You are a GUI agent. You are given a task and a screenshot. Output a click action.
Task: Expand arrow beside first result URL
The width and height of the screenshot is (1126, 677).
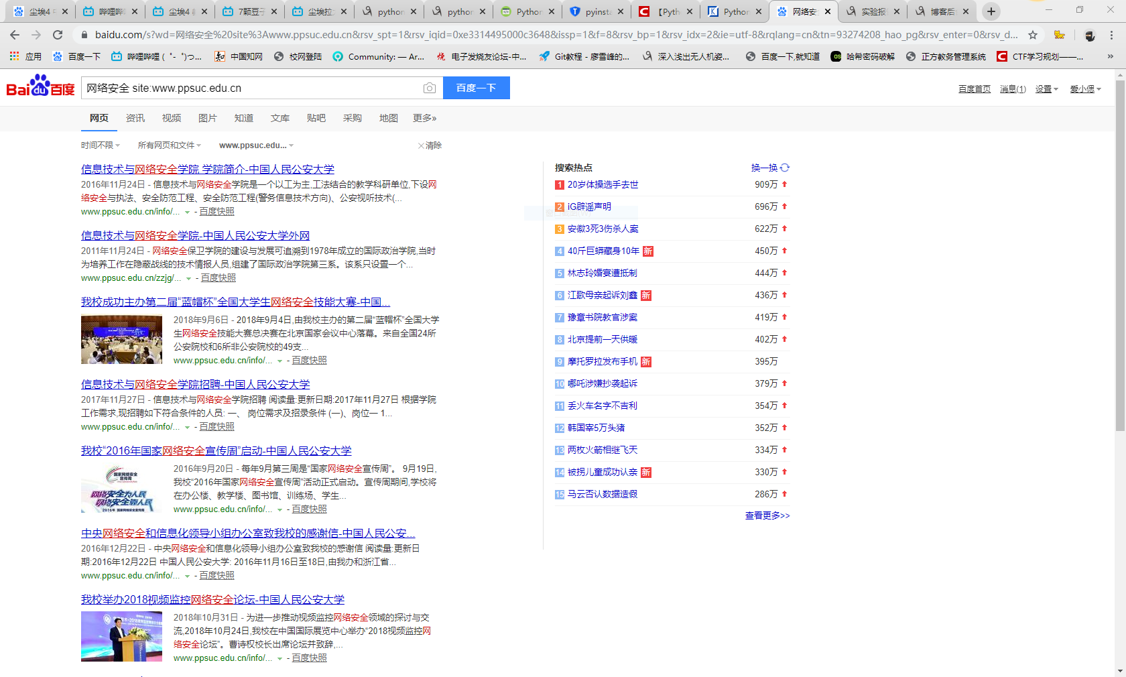(x=187, y=212)
